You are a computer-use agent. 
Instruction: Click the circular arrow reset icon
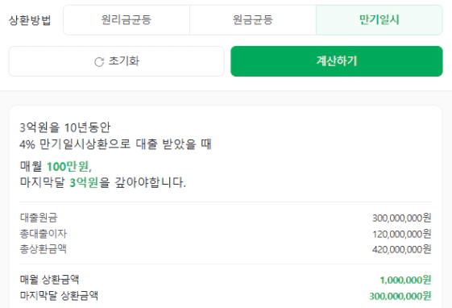click(99, 62)
